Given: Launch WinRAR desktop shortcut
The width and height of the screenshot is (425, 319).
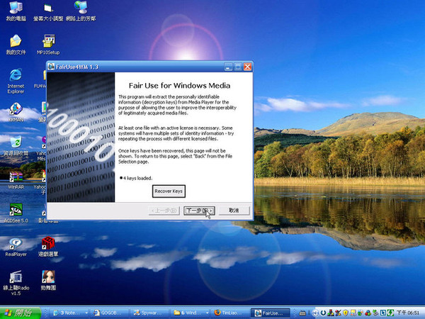Looking at the screenshot, I should coord(16,180).
